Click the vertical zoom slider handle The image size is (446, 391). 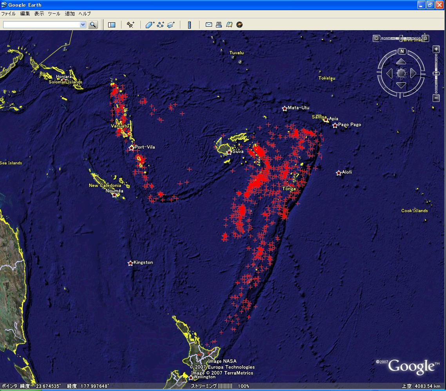click(x=436, y=73)
